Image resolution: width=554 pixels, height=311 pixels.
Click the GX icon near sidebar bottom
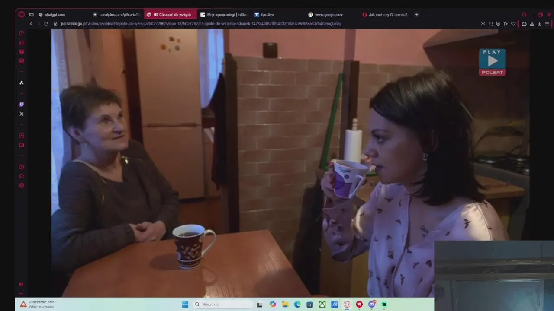pos(21,284)
